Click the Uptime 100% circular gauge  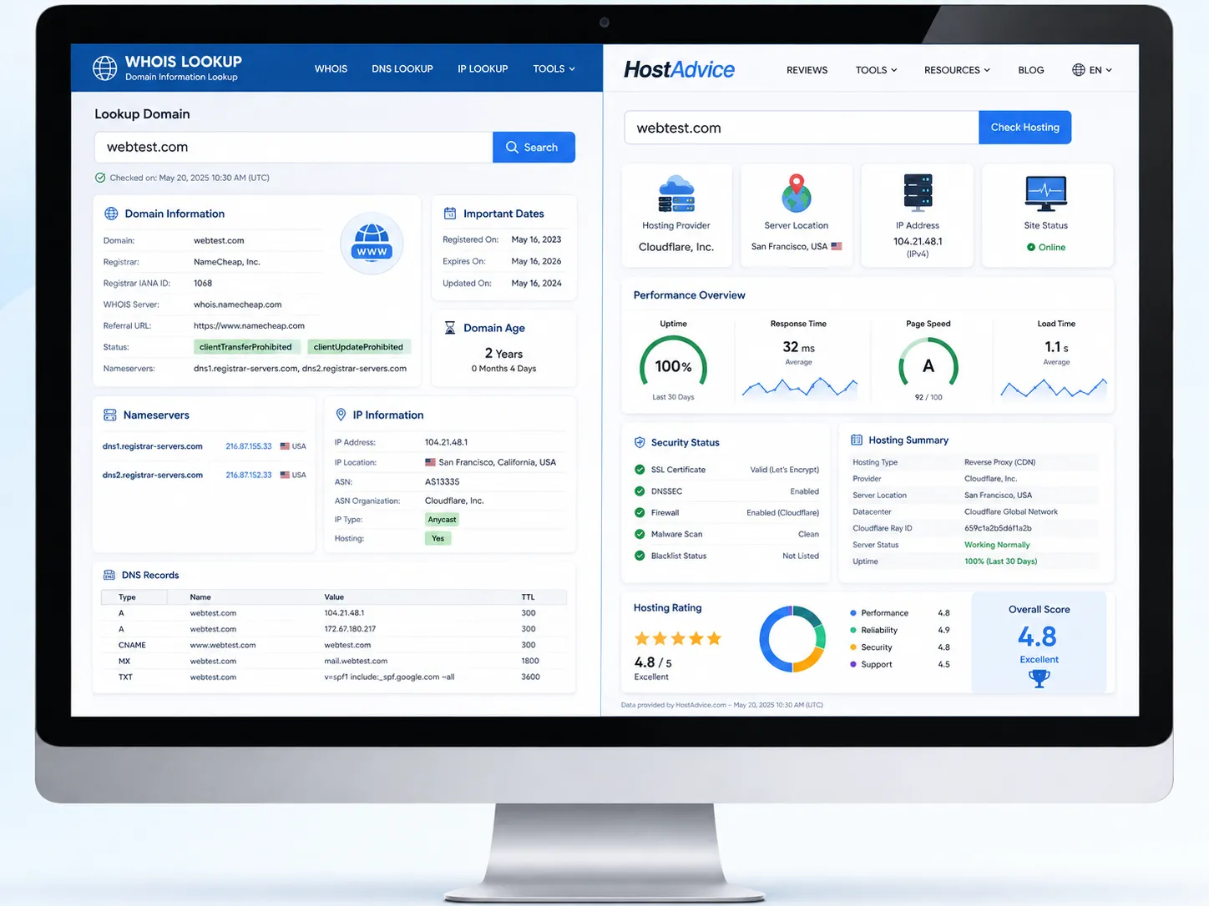(674, 364)
